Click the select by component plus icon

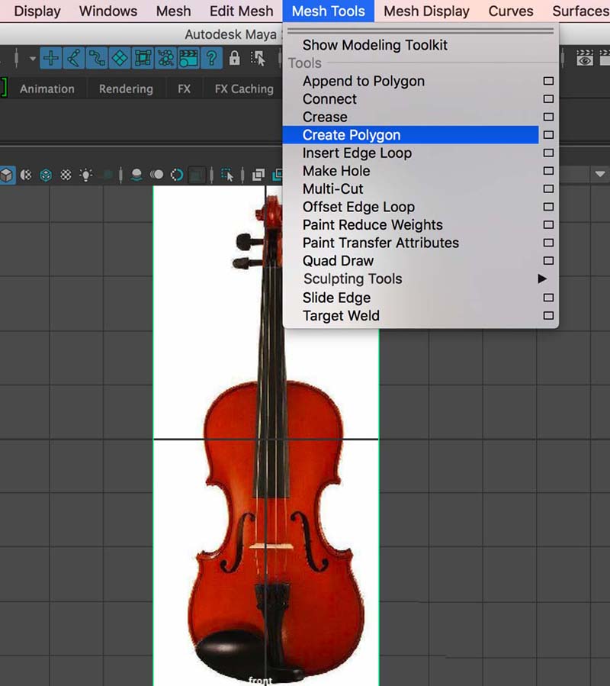51,58
